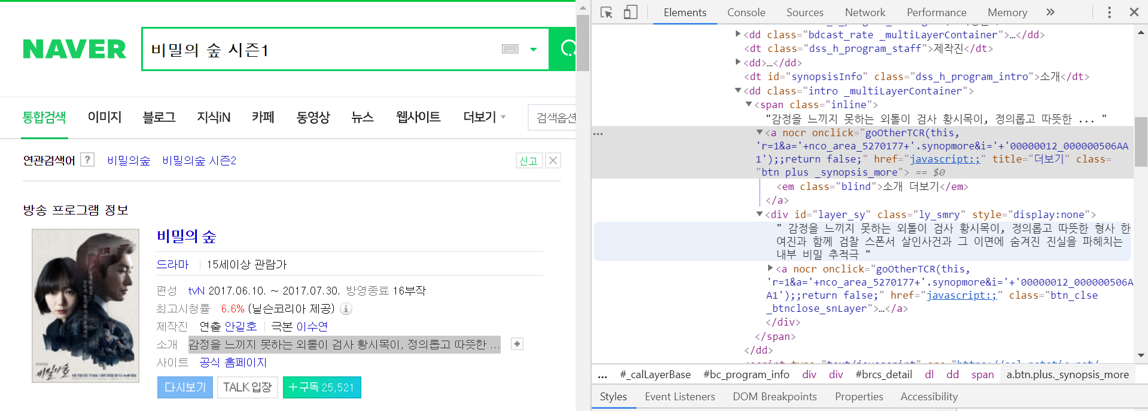
Task: Collapse the dd class intro node
Action: 738,90
